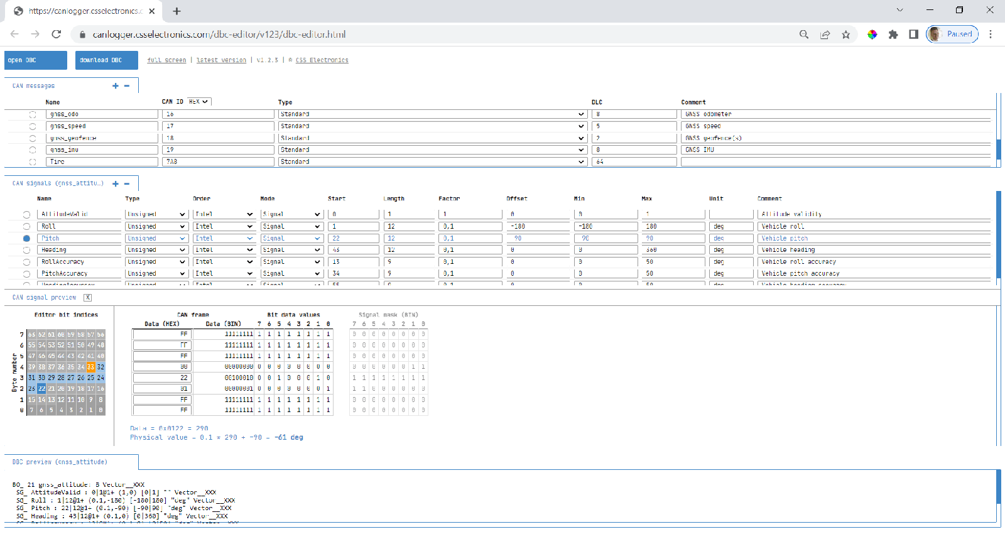Edit the Heading signal Max field
The image size is (1005, 539).
click(x=673, y=250)
